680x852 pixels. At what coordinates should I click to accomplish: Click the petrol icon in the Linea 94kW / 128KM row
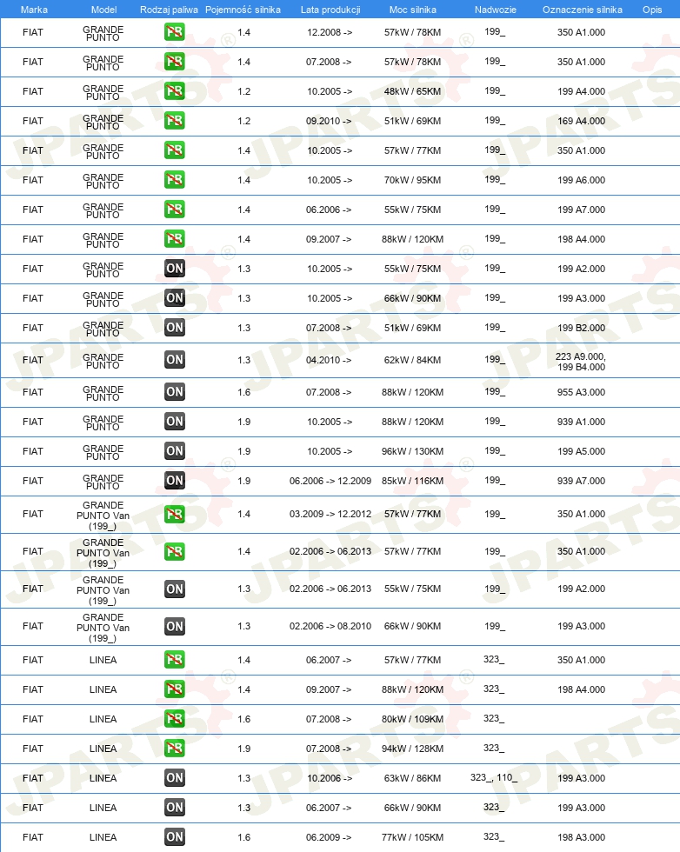tap(175, 749)
